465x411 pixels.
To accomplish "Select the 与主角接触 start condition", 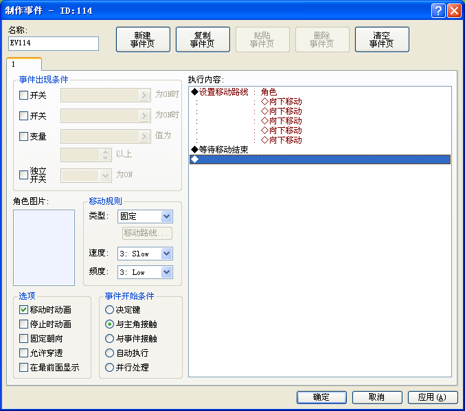I will (x=109, y=324).
